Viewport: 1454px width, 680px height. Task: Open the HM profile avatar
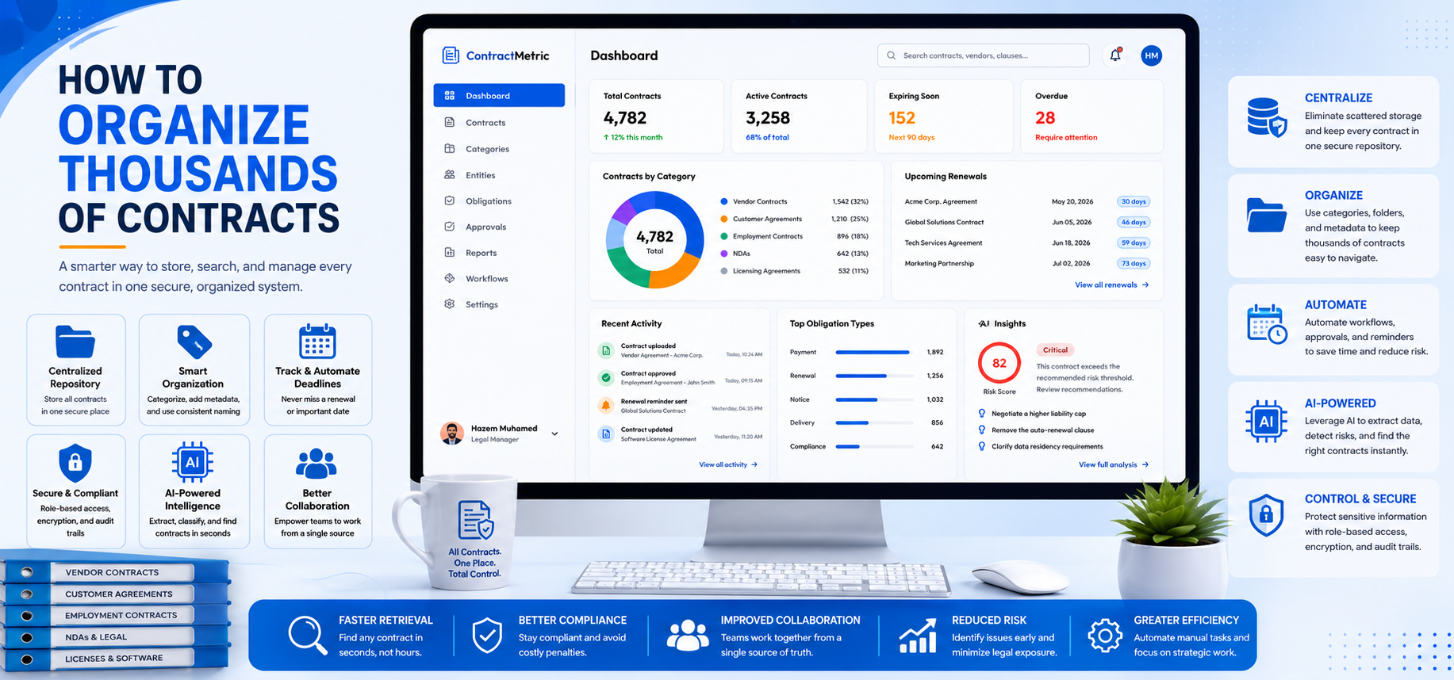[x=1151, y=55]
